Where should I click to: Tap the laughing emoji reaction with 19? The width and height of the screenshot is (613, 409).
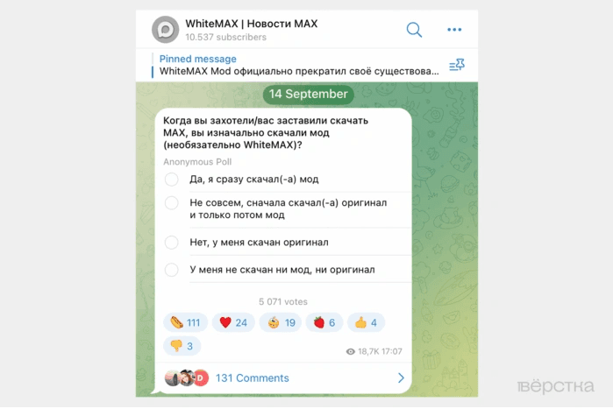point(281,323)
